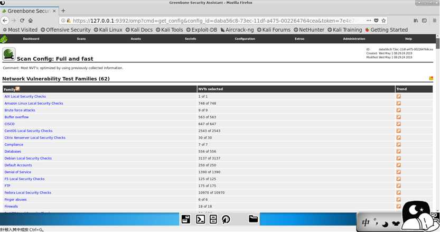Screen dimensions: 440x232
Task: Open the Firefox library sidebar icon
Action: click(416, 21)
